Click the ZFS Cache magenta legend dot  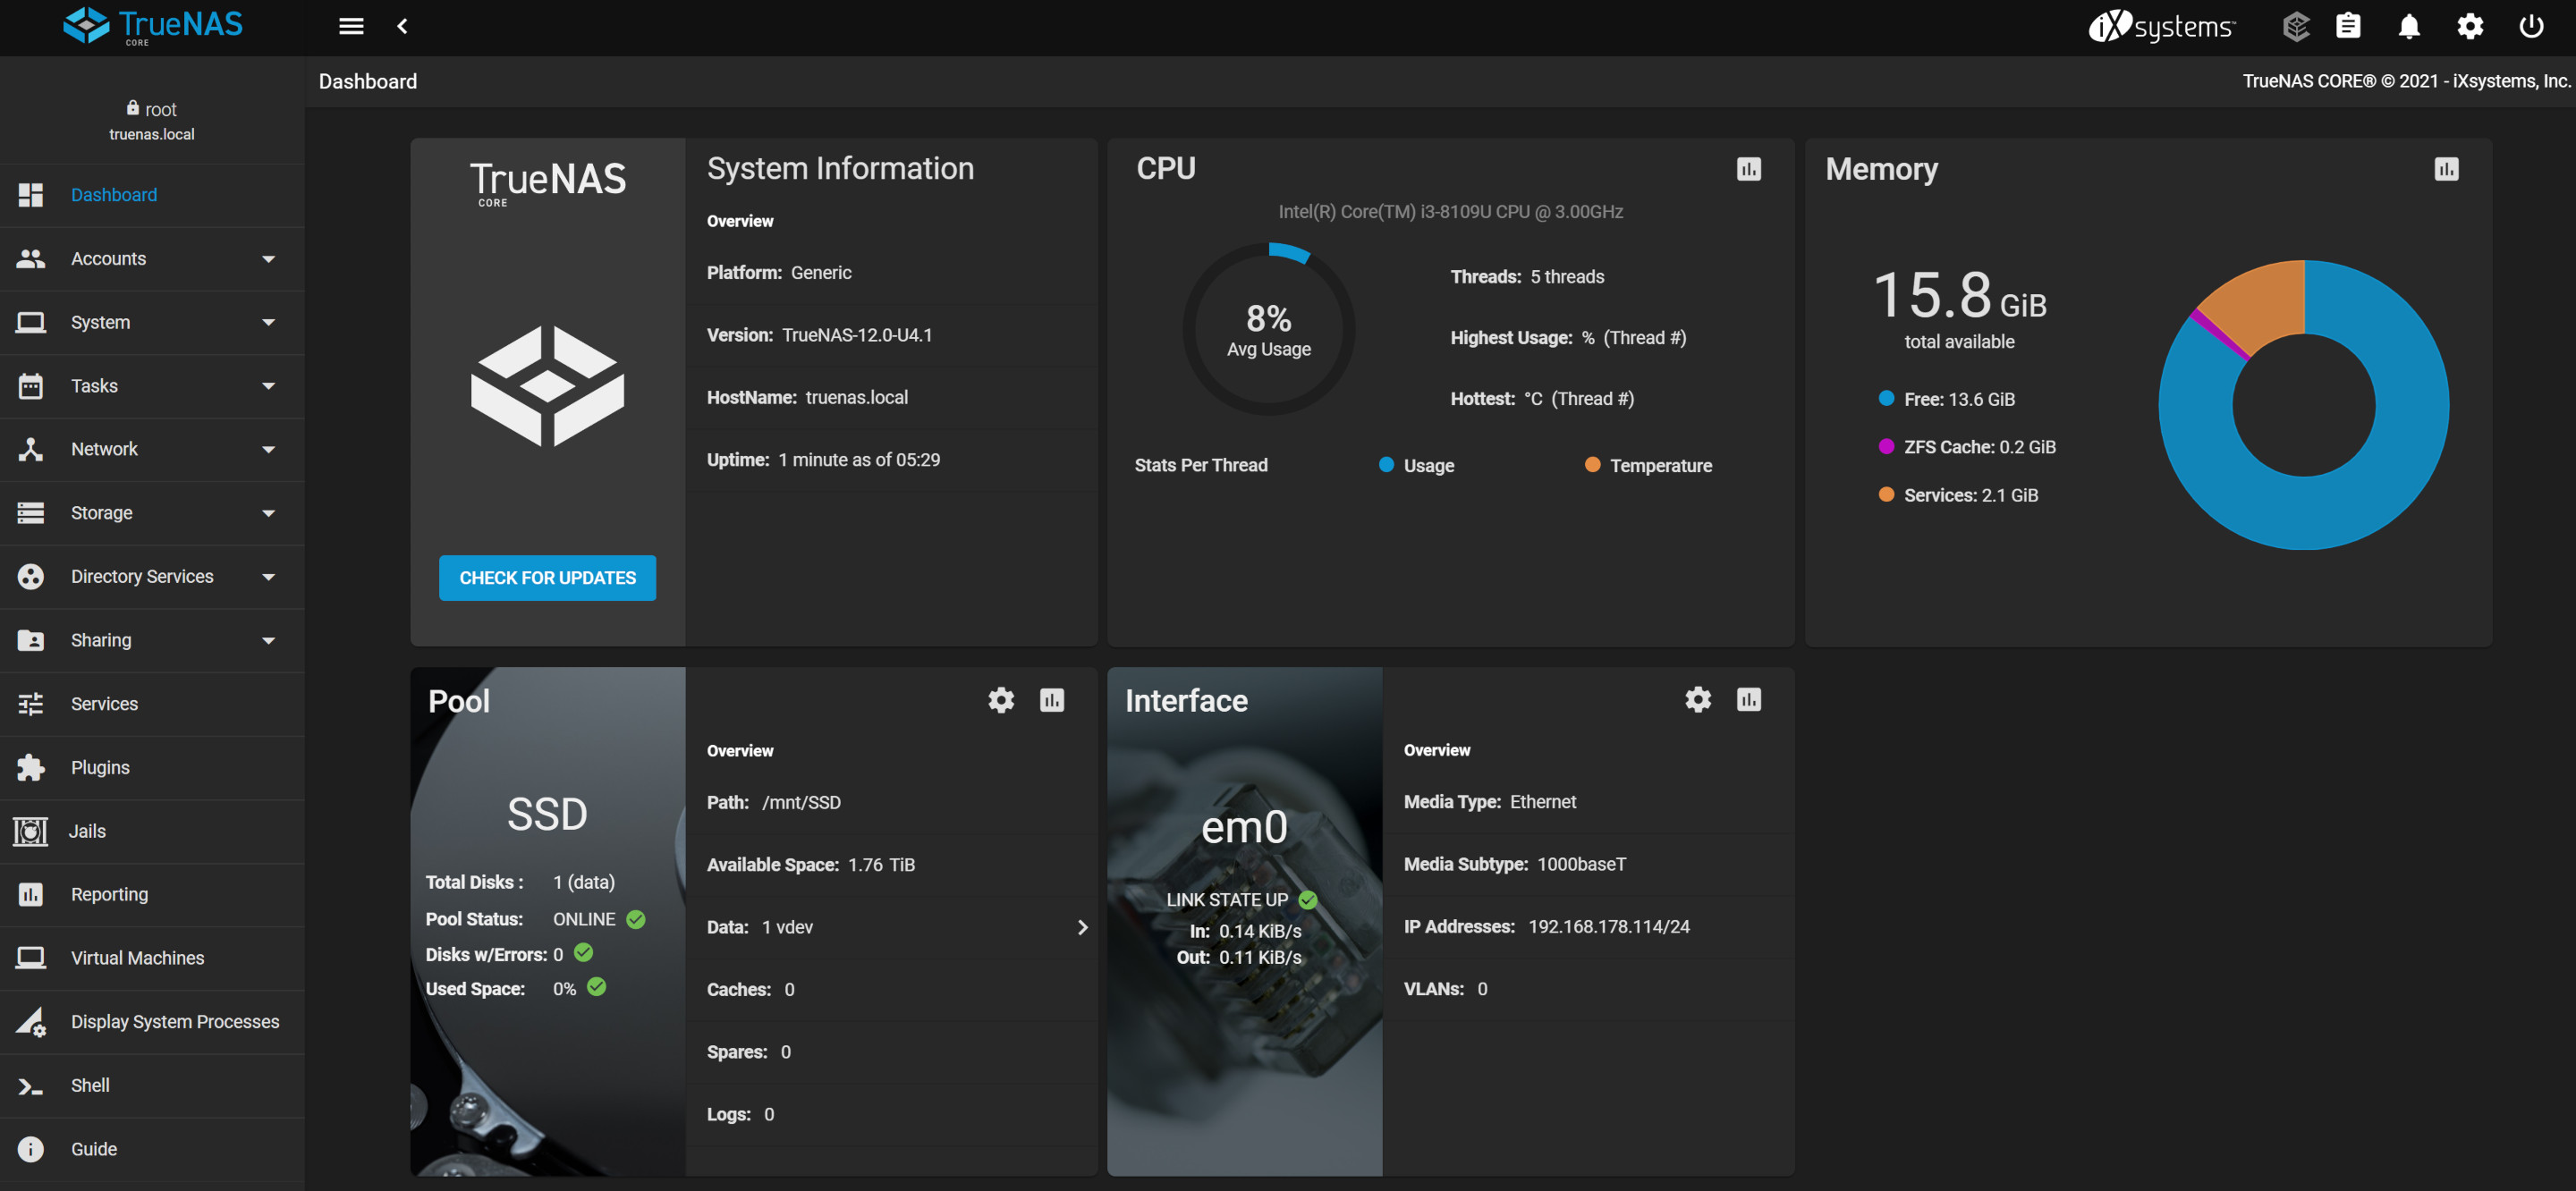point(1886,446)
